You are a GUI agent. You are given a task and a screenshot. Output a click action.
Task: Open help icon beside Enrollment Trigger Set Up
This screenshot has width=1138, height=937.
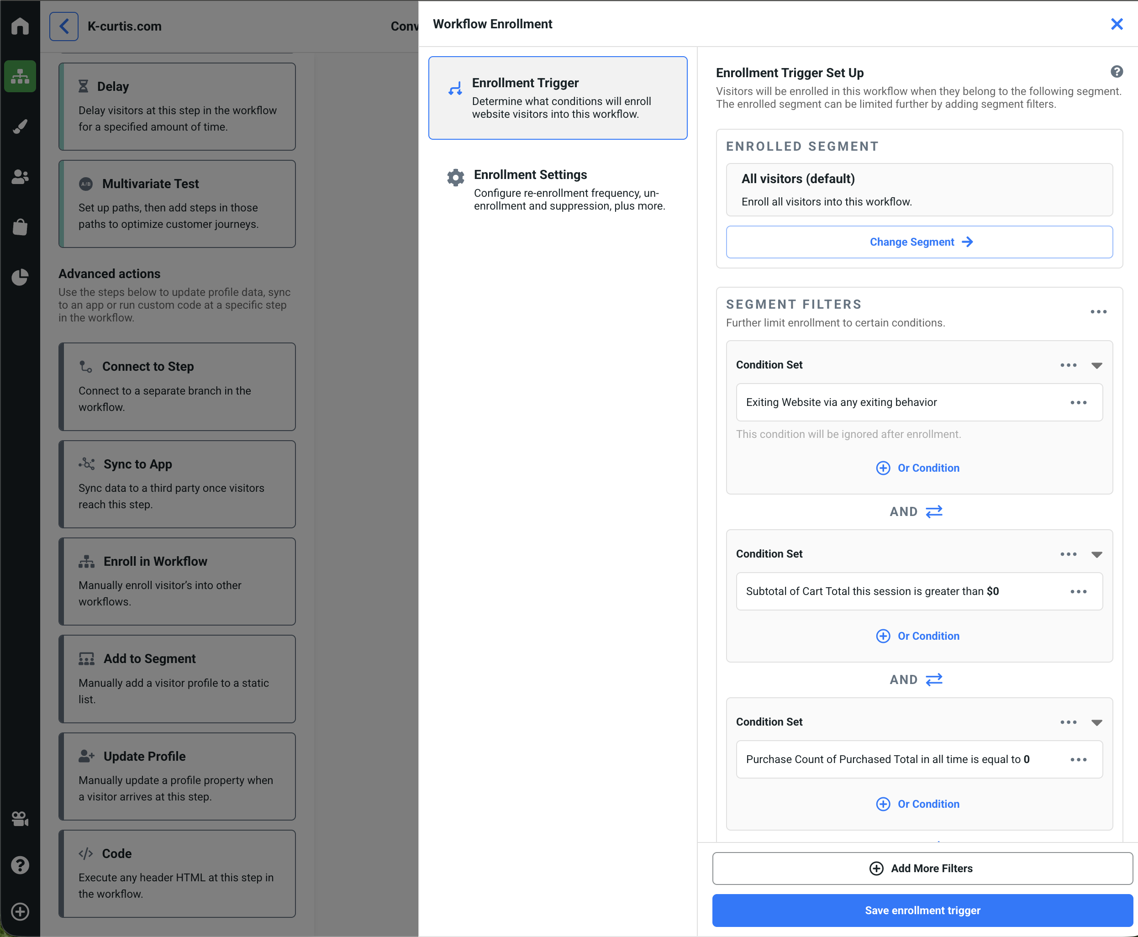[1117, 72]
